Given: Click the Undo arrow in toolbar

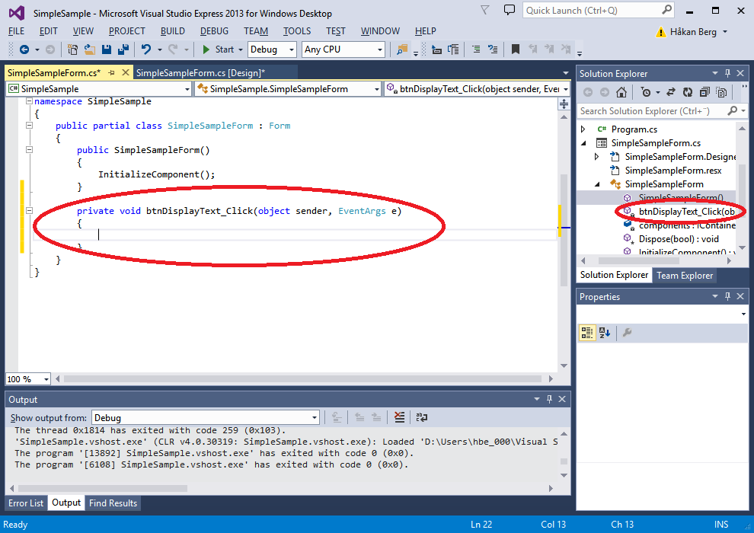Looking at the screenshot, I should coord(146,49).
